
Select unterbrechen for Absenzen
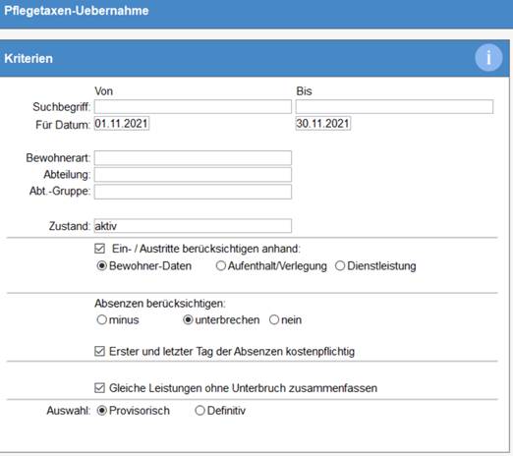188,319
